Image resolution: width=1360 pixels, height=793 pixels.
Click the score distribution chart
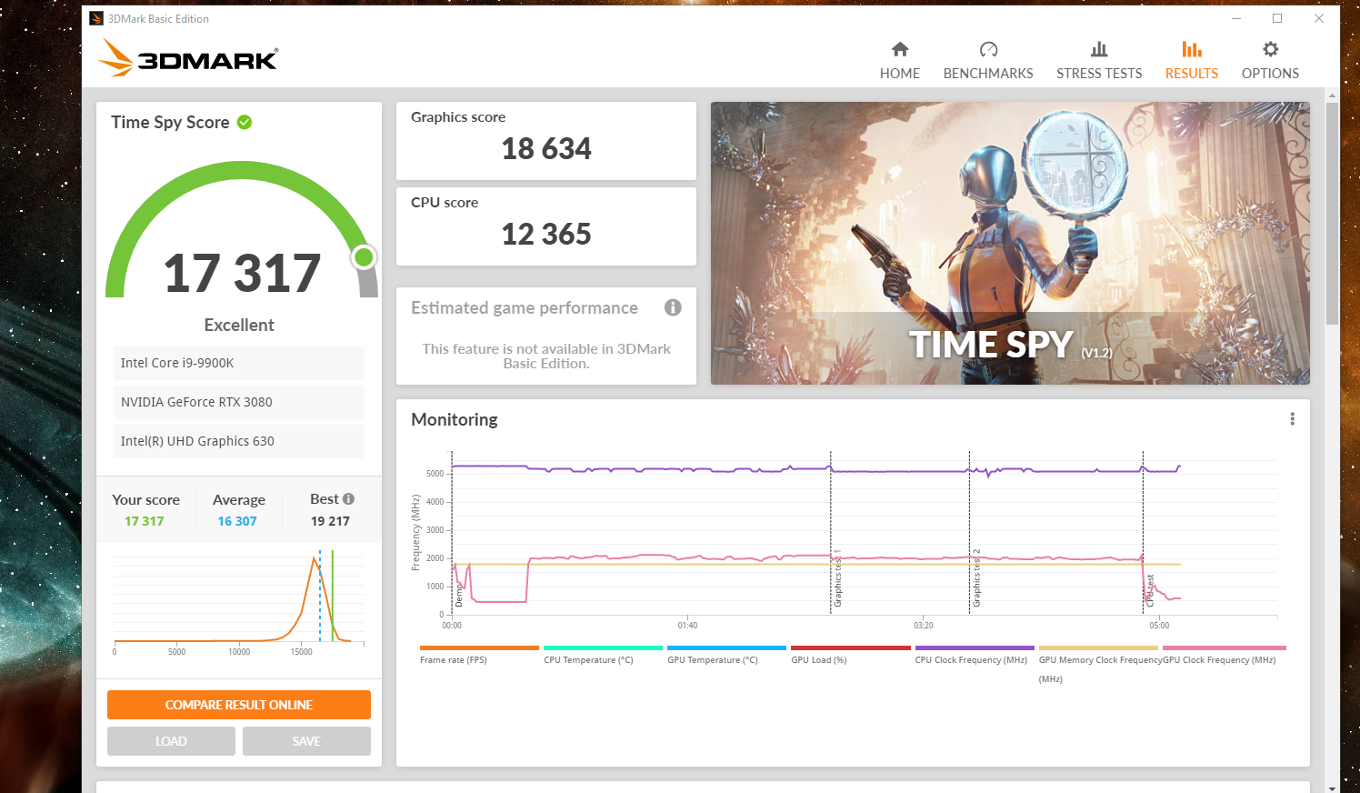coord(239,600)
